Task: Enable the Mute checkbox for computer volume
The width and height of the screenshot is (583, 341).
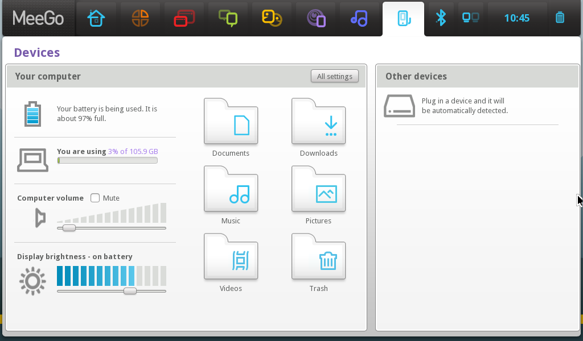Action: point(95,198)
